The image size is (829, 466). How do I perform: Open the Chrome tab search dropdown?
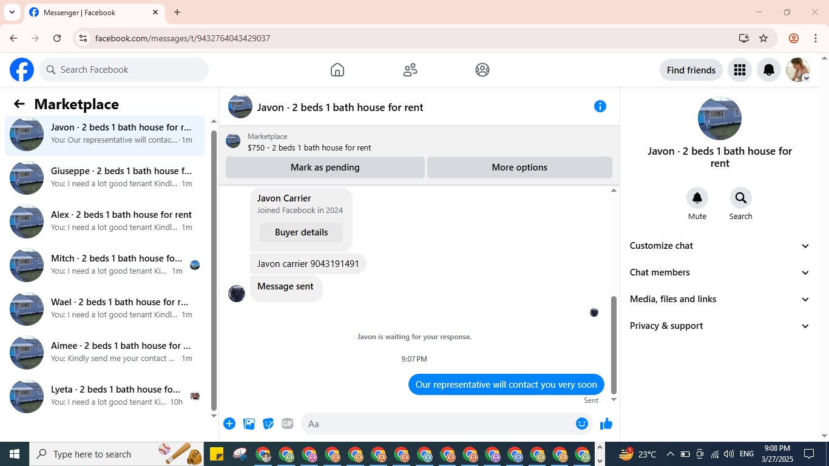point(12,12)
